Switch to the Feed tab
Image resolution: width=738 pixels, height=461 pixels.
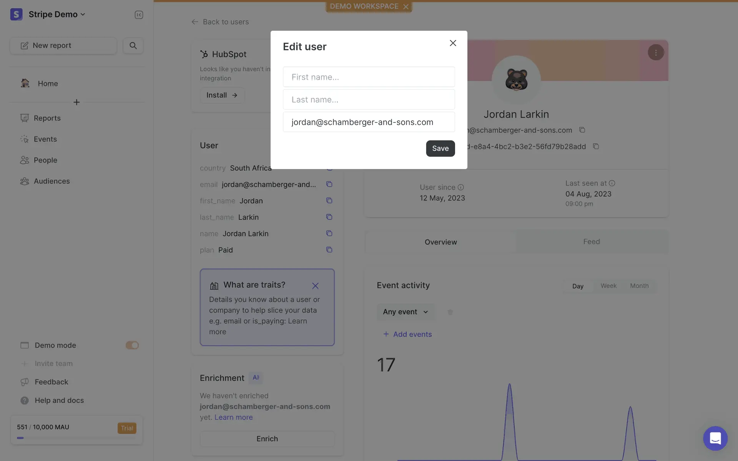(x=591, y=242)
